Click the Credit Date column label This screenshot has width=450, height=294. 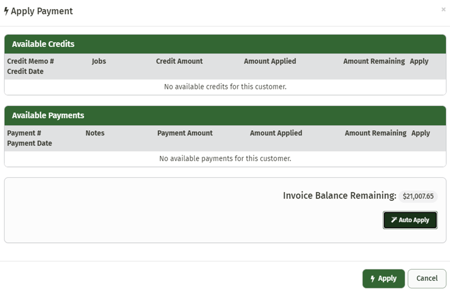(25, 71)
